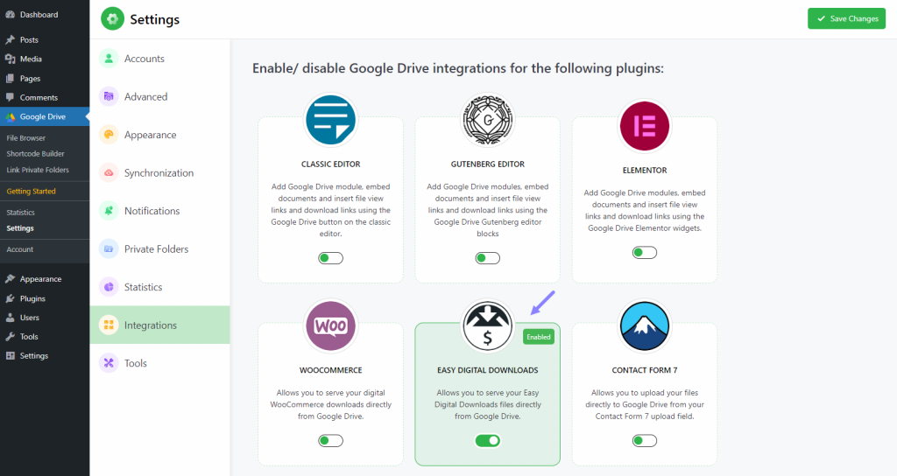Open the Getting Started link

(31, 192)
